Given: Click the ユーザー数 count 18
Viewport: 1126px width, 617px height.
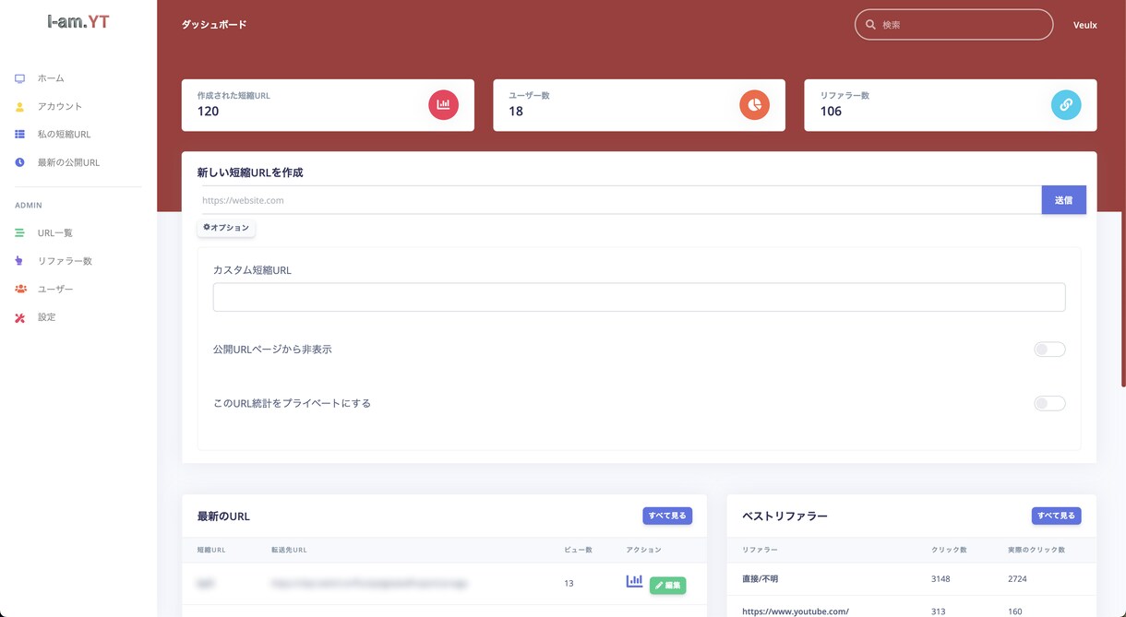Looking at the screenshot, I should pyautogui.click(x=516, y=112).
